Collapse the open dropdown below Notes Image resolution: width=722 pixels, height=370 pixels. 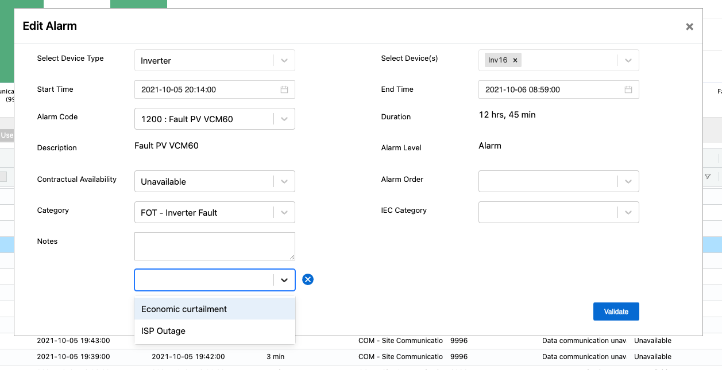[x=284, y=280]
